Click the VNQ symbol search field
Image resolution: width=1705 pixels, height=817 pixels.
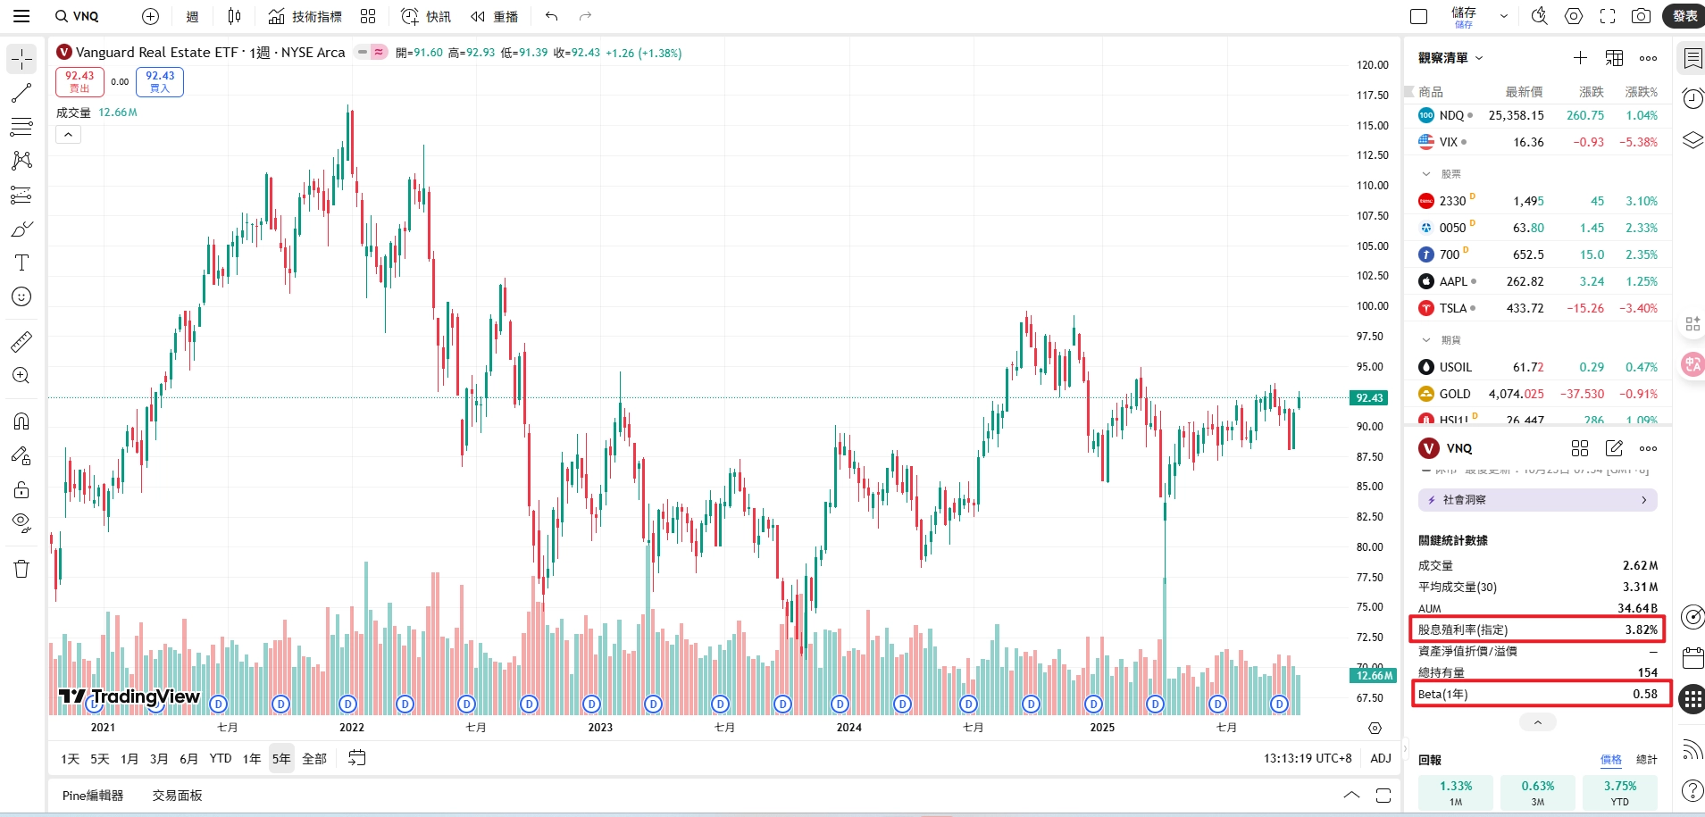tap(77, 16)
